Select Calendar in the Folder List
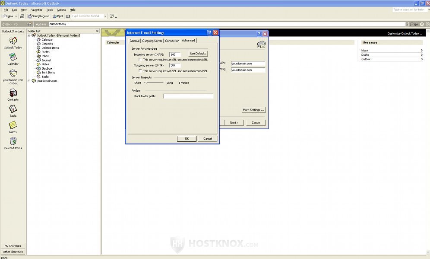This screenshot has width=430, height=259. tap(47, 39)
